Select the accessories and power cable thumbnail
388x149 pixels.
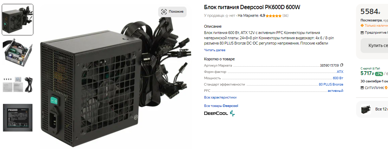18,85
